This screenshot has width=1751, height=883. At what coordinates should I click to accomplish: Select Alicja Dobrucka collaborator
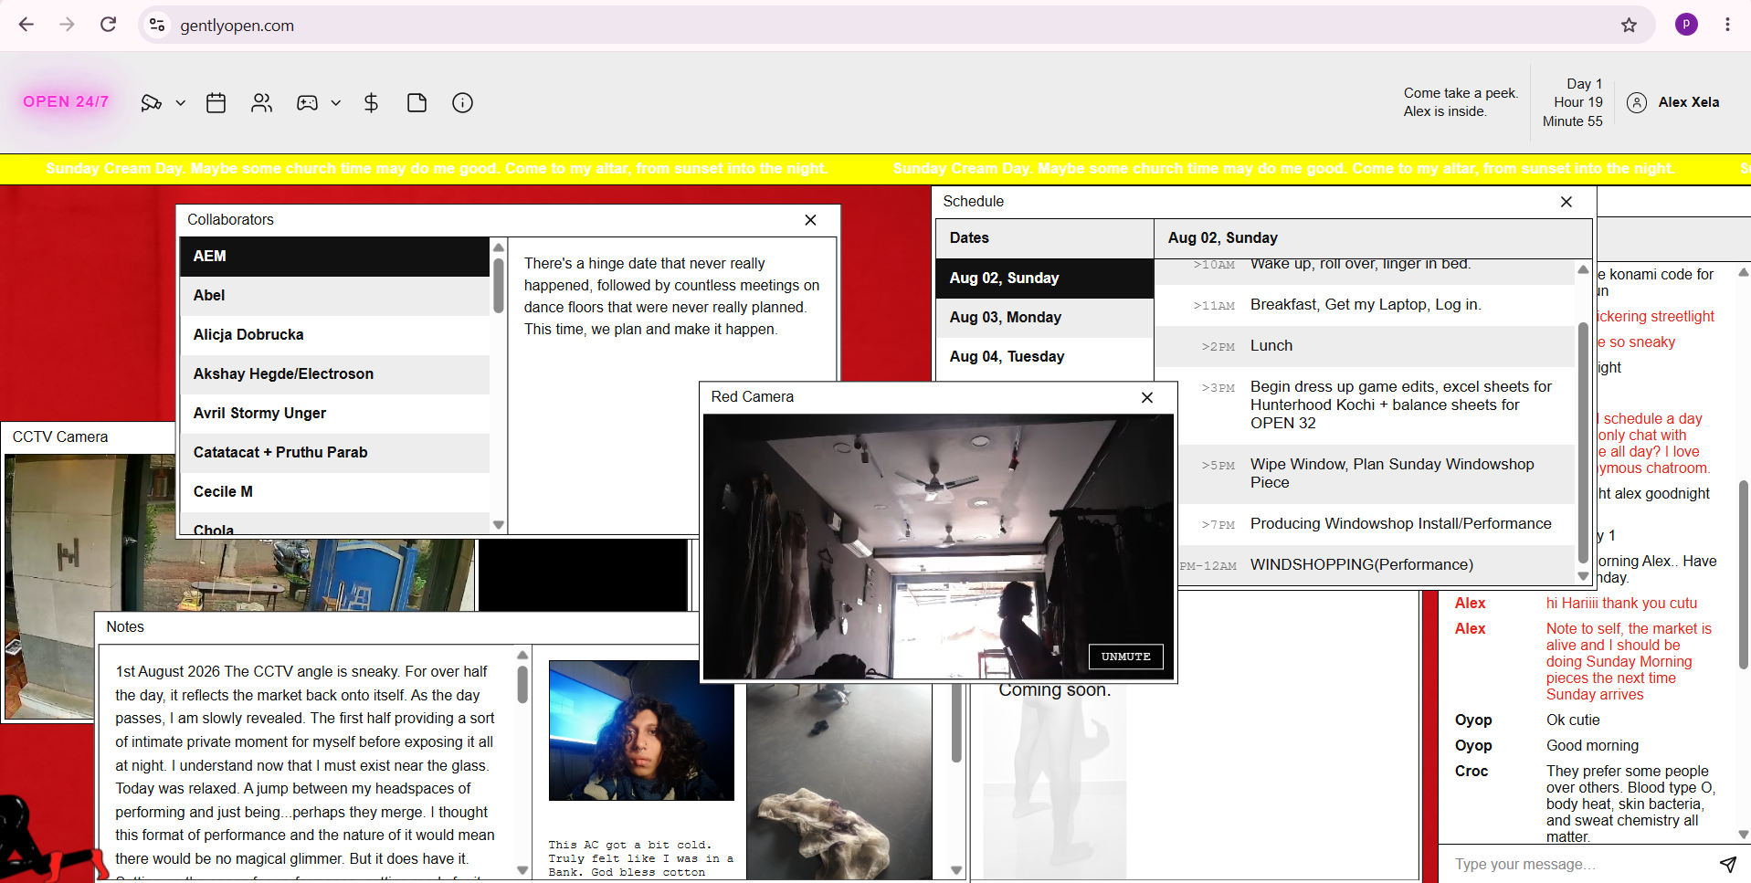(335, 334)
